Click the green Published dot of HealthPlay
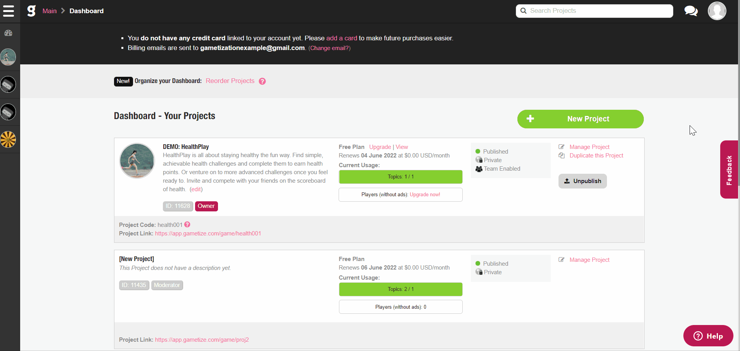 (478, 151)
